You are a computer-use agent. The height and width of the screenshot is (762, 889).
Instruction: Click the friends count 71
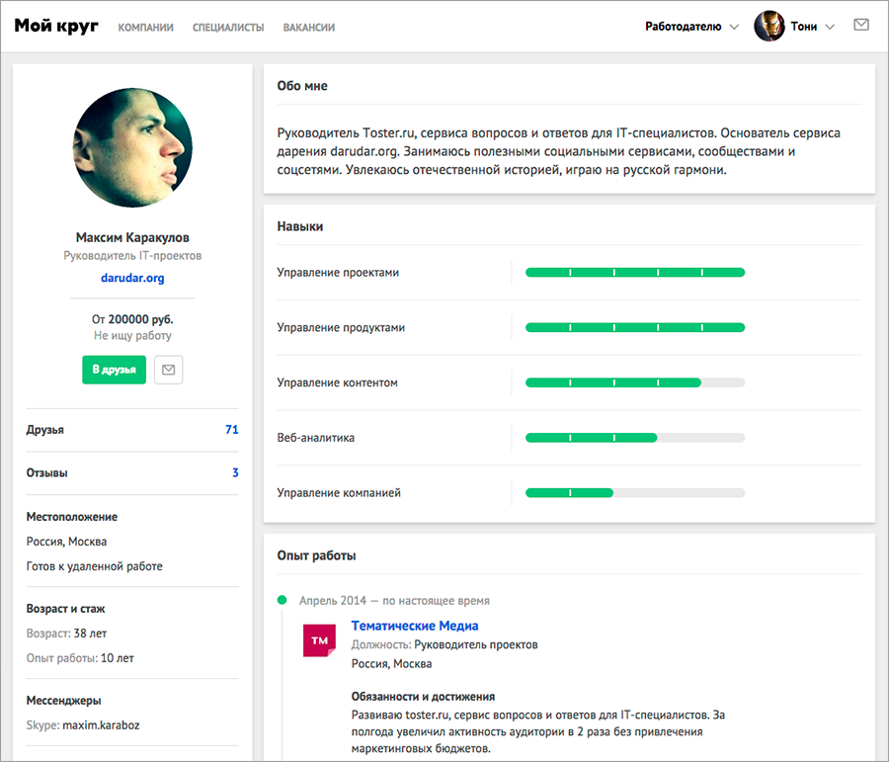[x=232, y=430]
